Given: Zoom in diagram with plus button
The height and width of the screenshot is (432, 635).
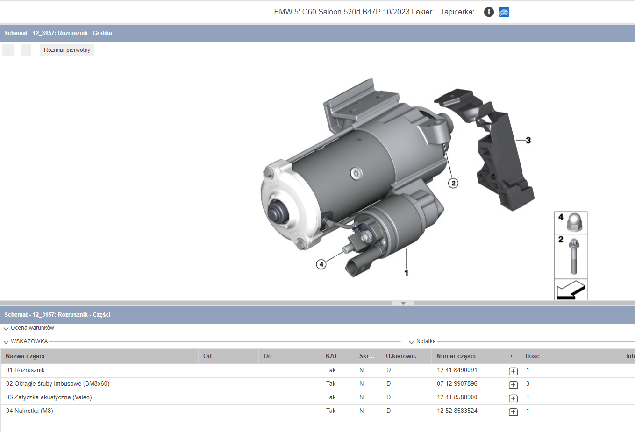Looking at the screenshot, I should pyautogui.click(x=8, y=50).
